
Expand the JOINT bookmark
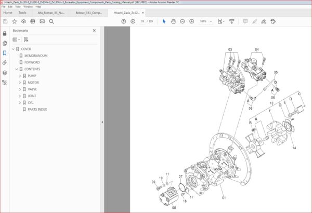coord(20,96)
